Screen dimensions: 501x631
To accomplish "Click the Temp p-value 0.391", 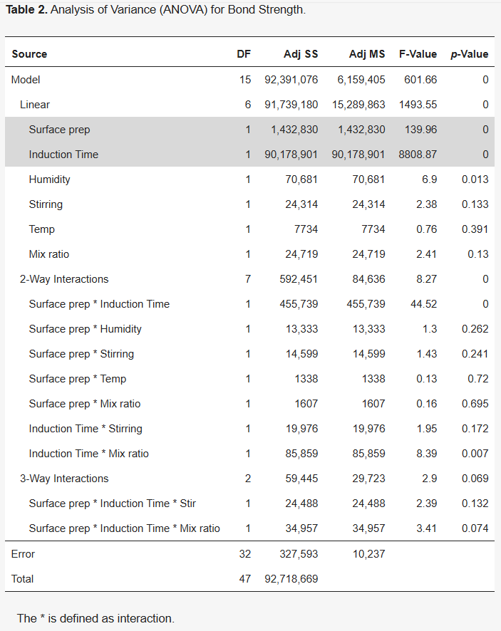I will point(475,229).
